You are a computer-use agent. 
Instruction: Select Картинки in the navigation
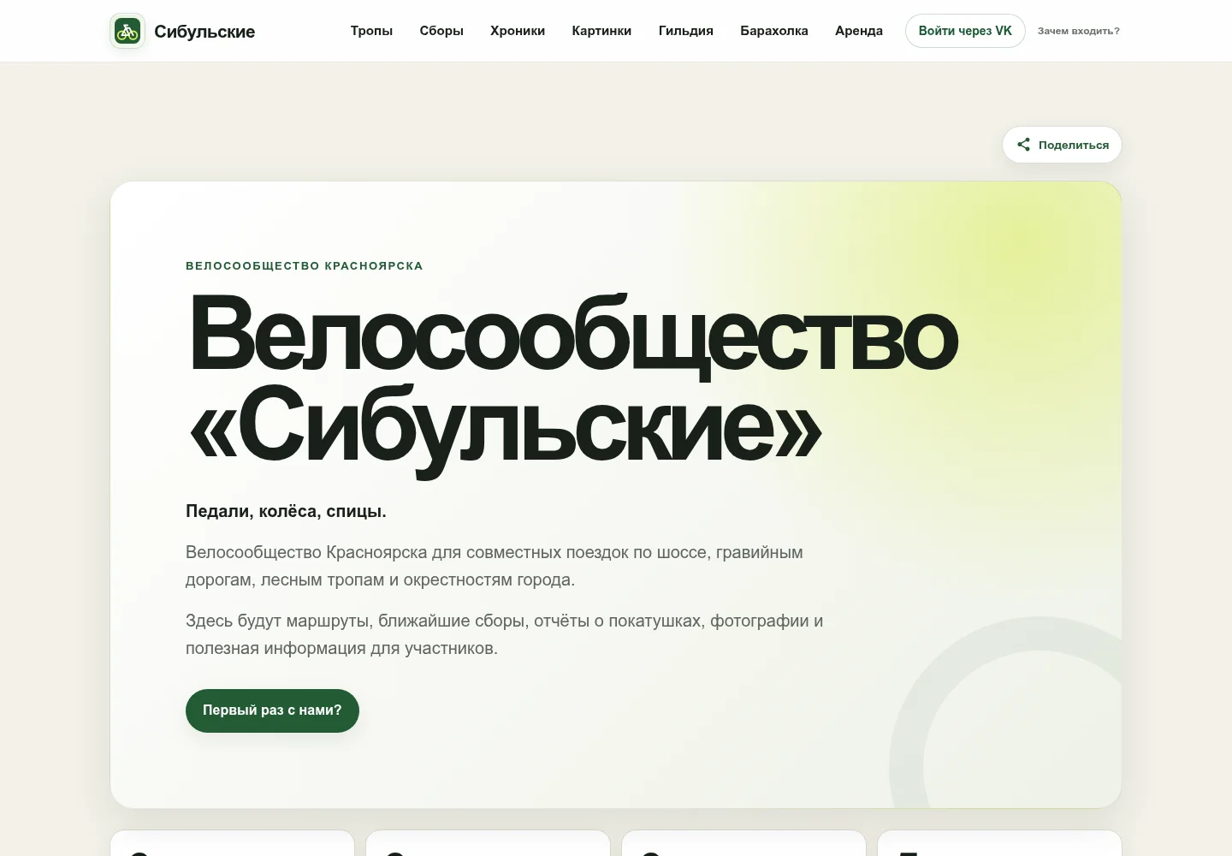click(601, 31)
